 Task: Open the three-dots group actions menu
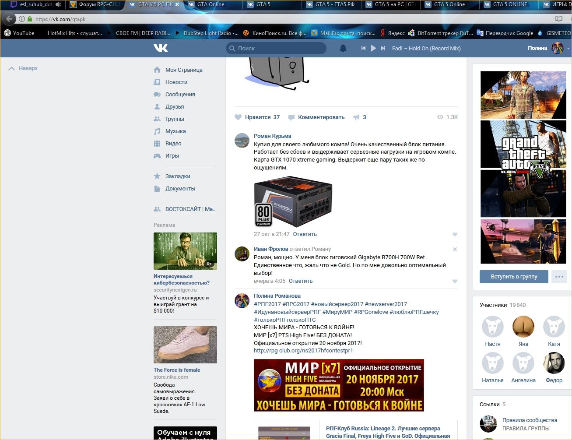[559, 277]
